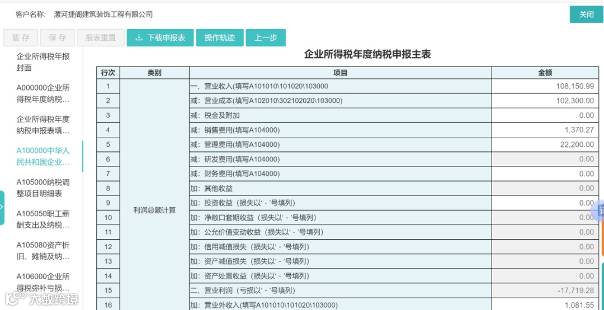Click 营业利润 amount -17,719.28
604x310 pixels.
[545, 291]
